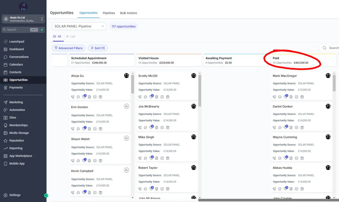Switch to the Opportunities tab
Screen dimensions: 339x202
tap(88, 13)
